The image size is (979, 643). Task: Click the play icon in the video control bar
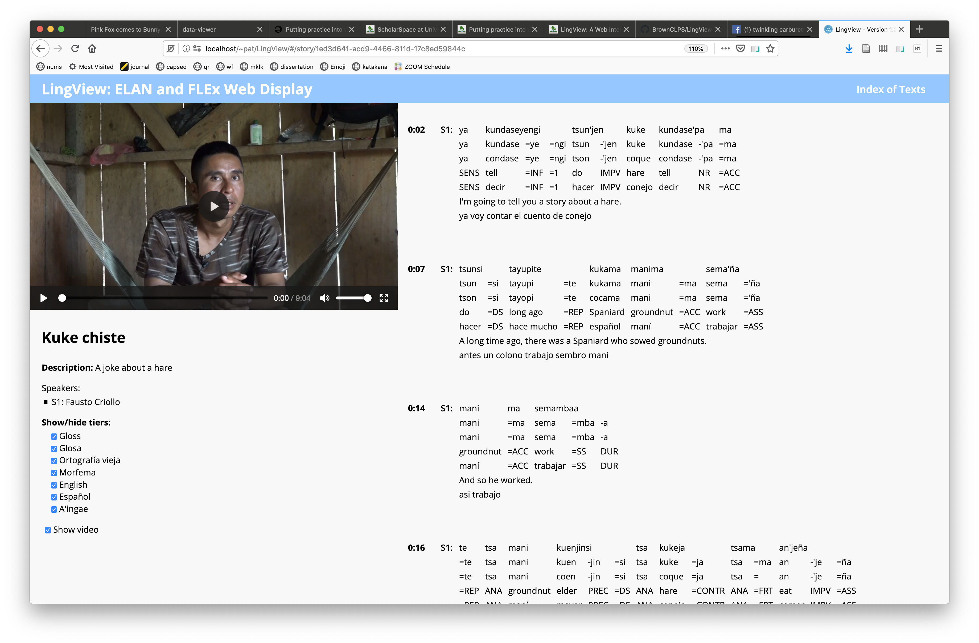point(44,298)
